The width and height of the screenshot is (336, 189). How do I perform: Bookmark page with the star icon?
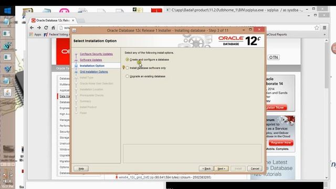click(x=317, y=28)
